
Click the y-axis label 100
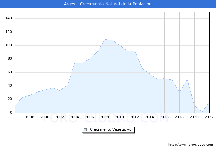9,45
